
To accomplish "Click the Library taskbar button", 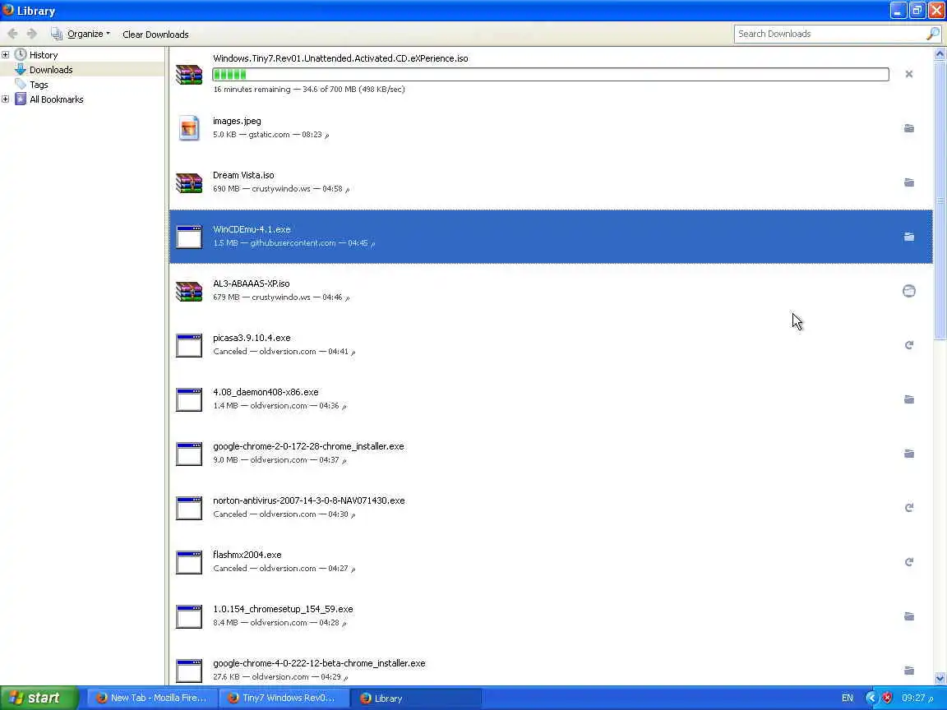I will pos(417,698).
